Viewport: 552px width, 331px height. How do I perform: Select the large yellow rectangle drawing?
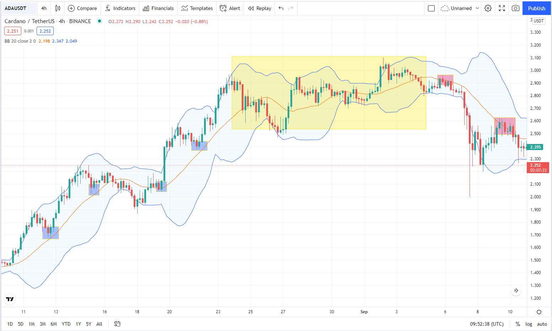[x=329, y=93]
